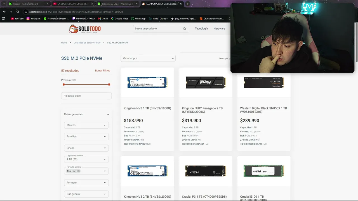Close the Frankeiouu Clips tab
358x201 pixels.
tap(136, 4)
